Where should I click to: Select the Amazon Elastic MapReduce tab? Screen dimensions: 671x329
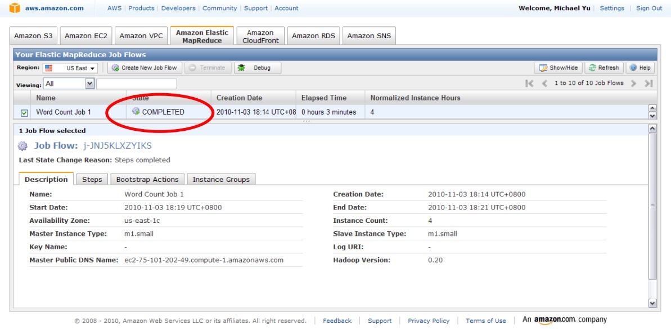click(202, 36)
